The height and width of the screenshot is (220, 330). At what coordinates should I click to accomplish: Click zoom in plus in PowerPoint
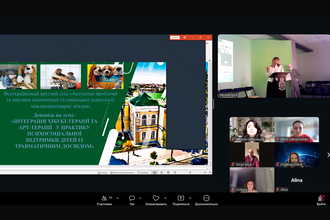point(200,173)
